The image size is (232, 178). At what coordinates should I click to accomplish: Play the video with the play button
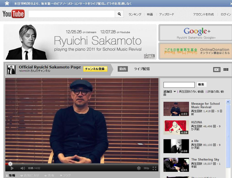(12, 168)
